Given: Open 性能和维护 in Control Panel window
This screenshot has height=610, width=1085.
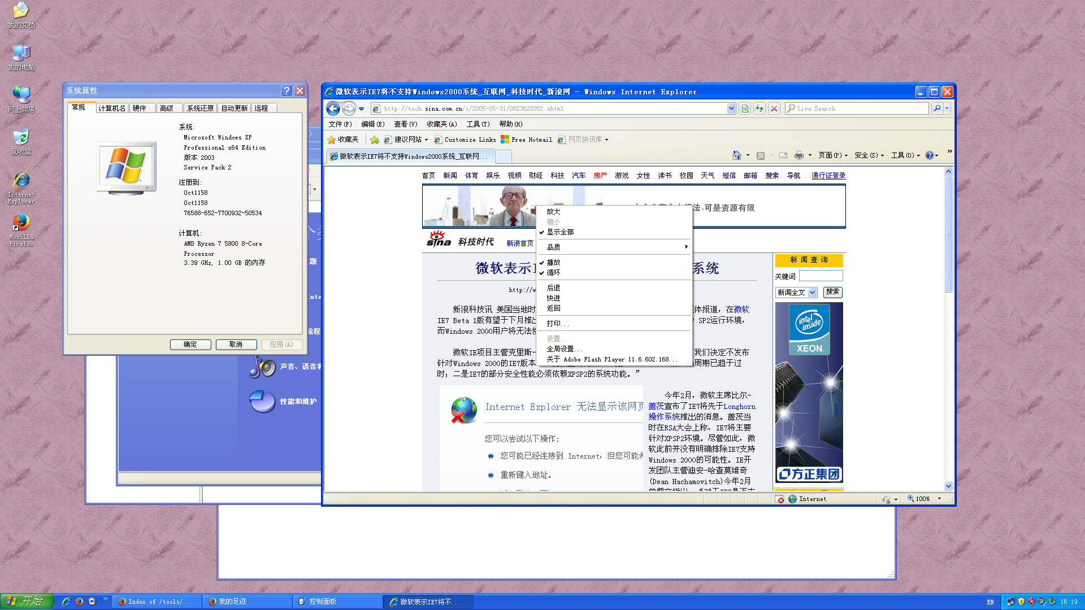Looking at the screenshot, I should [x=283, y=402].
